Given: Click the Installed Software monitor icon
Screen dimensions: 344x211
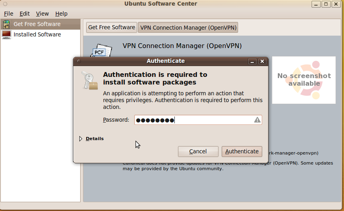Looking at the screenshot, I should pos(6,34).
